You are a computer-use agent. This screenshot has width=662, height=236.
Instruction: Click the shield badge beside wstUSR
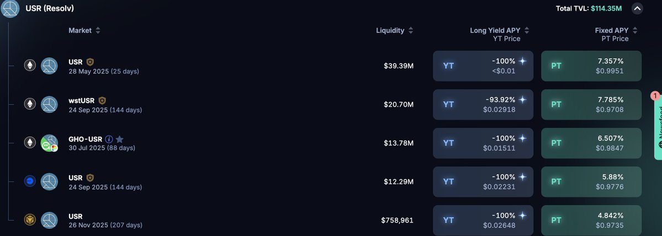click(x=102, y=101)
